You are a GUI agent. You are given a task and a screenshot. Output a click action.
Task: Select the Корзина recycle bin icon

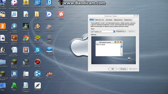coord(49,38)
